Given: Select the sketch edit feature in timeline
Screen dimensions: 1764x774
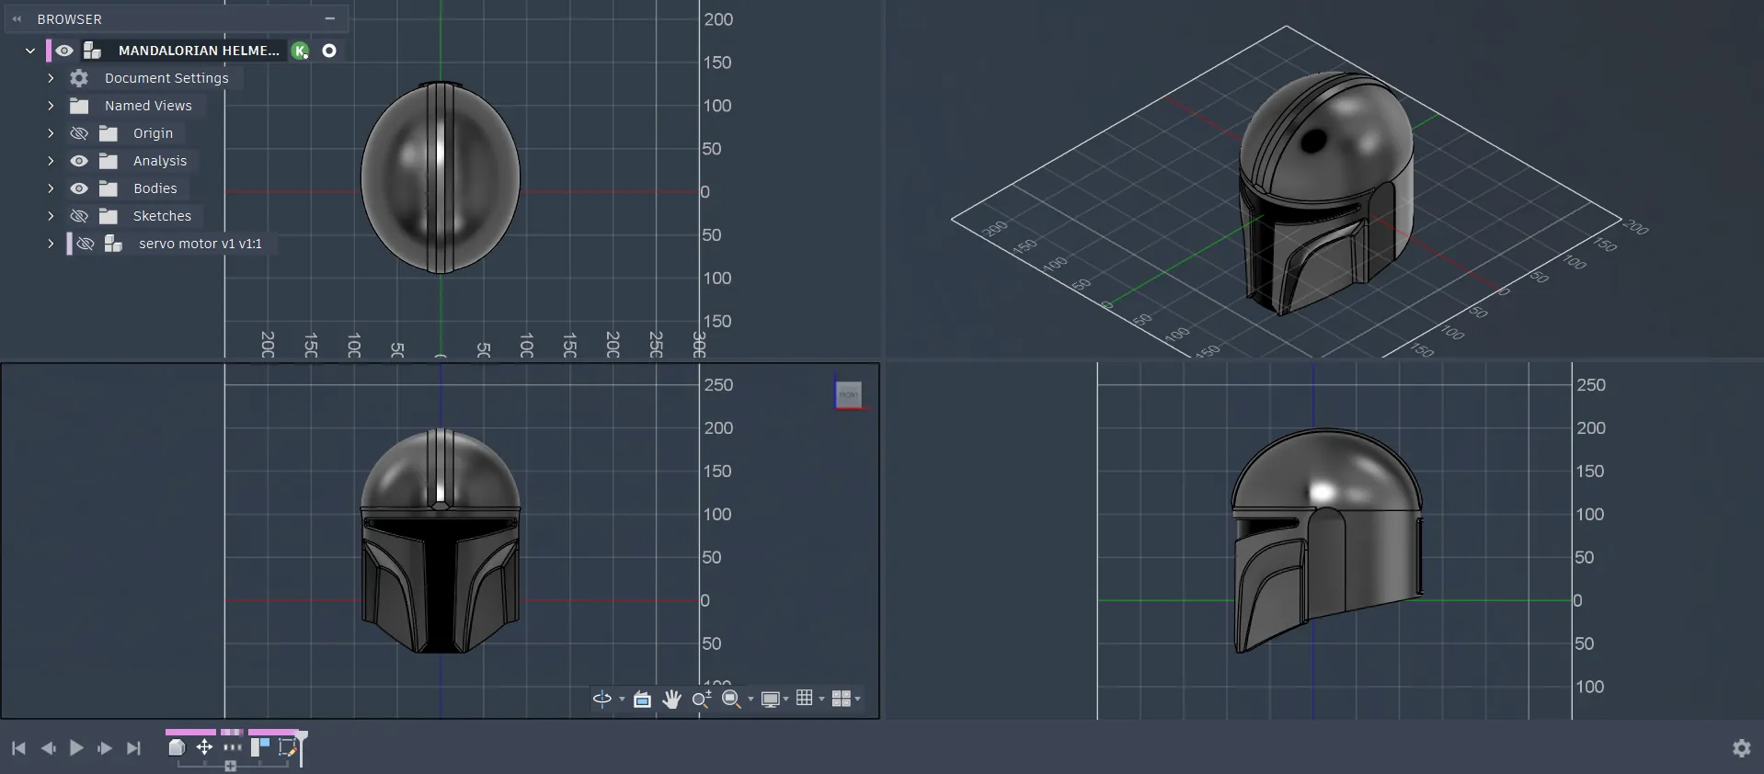Looking at the screenshot, I should pyautogui.click(x=287, y=748).
